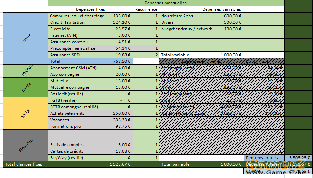Viewport: 313px width, 178px height.
Task: Click the 'Précompte mensualisé' cell
Action: pyautogui.click(x=77, y=48)
